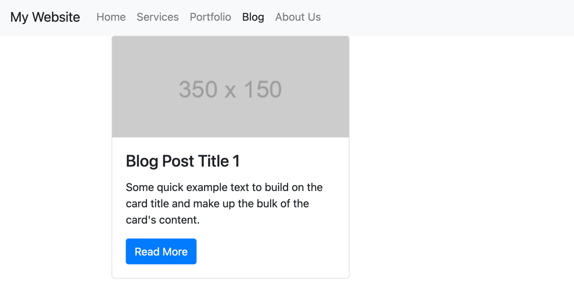
Task: Open the Portfolio navigation link
Action: (210, 17)
